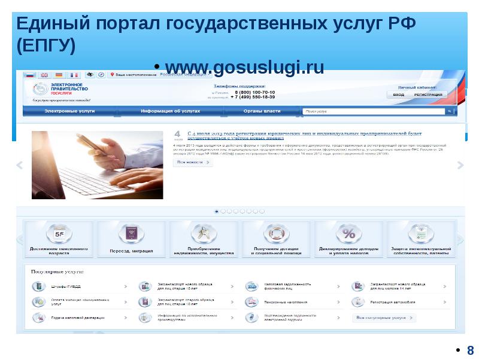Image resolution: width=479 pixels, height=359 pixels.
Task: Go to next news slide arrow
Action: tap(460, 165)
